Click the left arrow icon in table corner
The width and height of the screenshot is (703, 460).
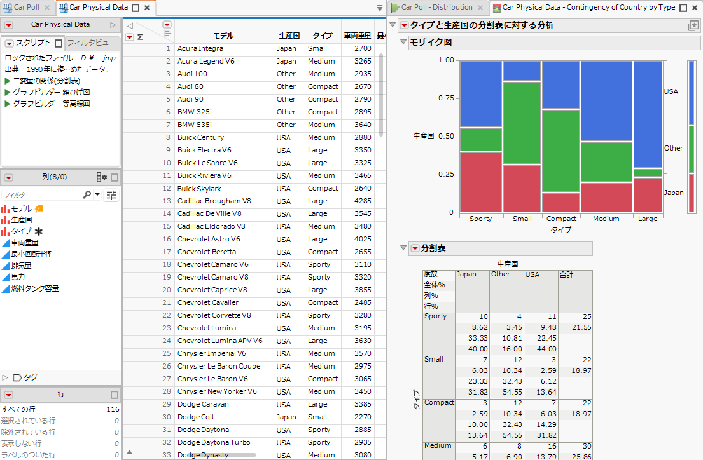pyautogui.click(x=130, y=26)
